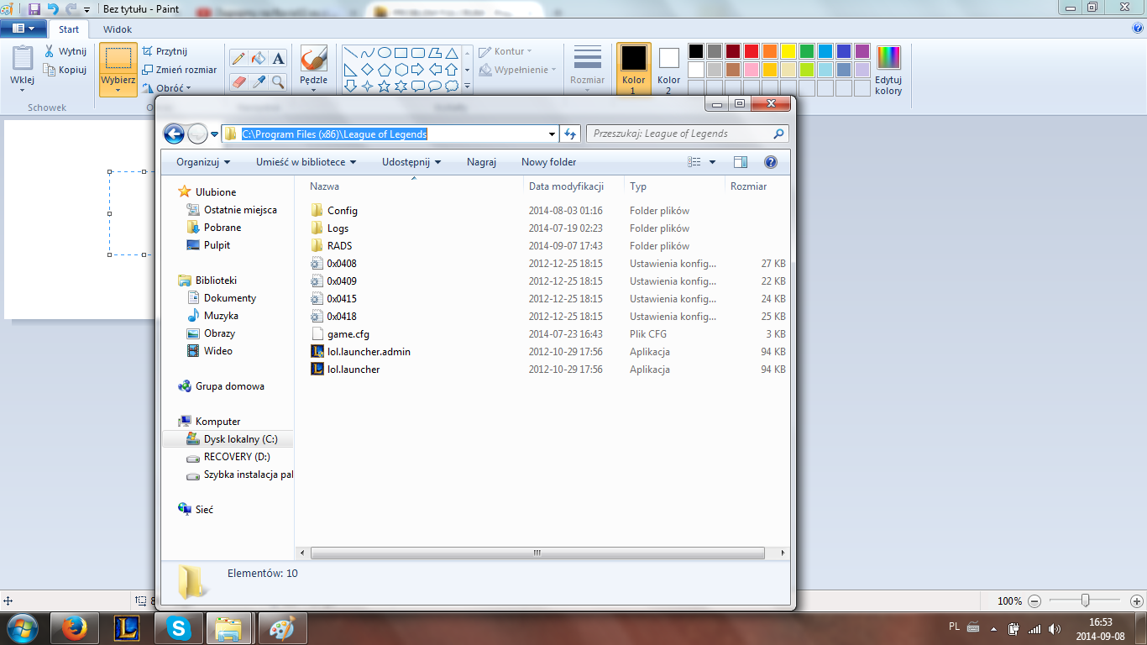Click the volume icon in the system tray
Viewport: 1147px width, 645px height.
point(1055,628)
